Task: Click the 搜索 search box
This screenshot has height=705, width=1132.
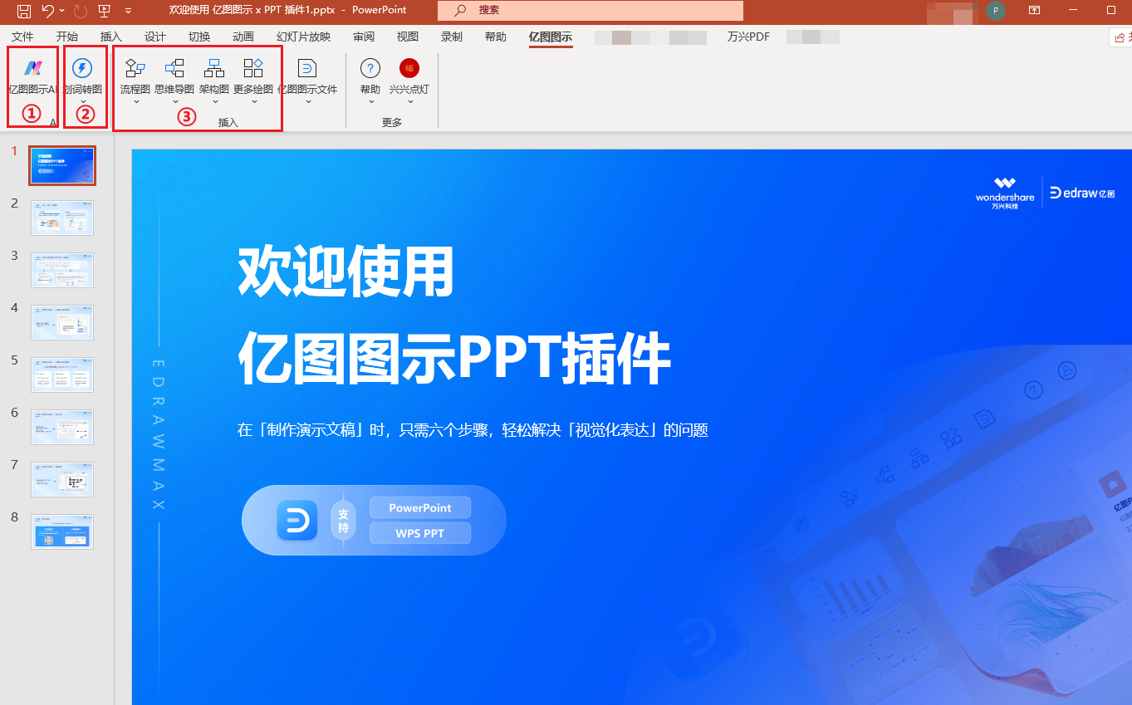Action: [590, 10]
